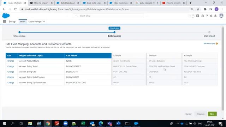This screenshot has width=226, height=127.
Task: Open Chrome media controls icon
Action: (x=211, y=9)
